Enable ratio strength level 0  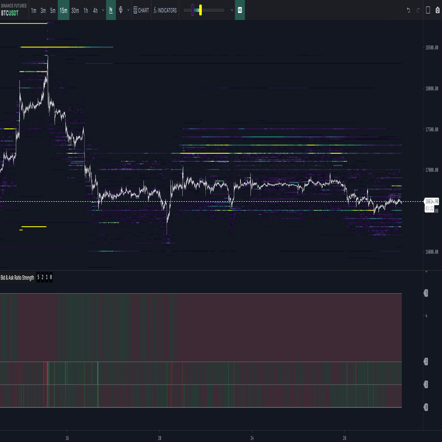pos(50,277)
